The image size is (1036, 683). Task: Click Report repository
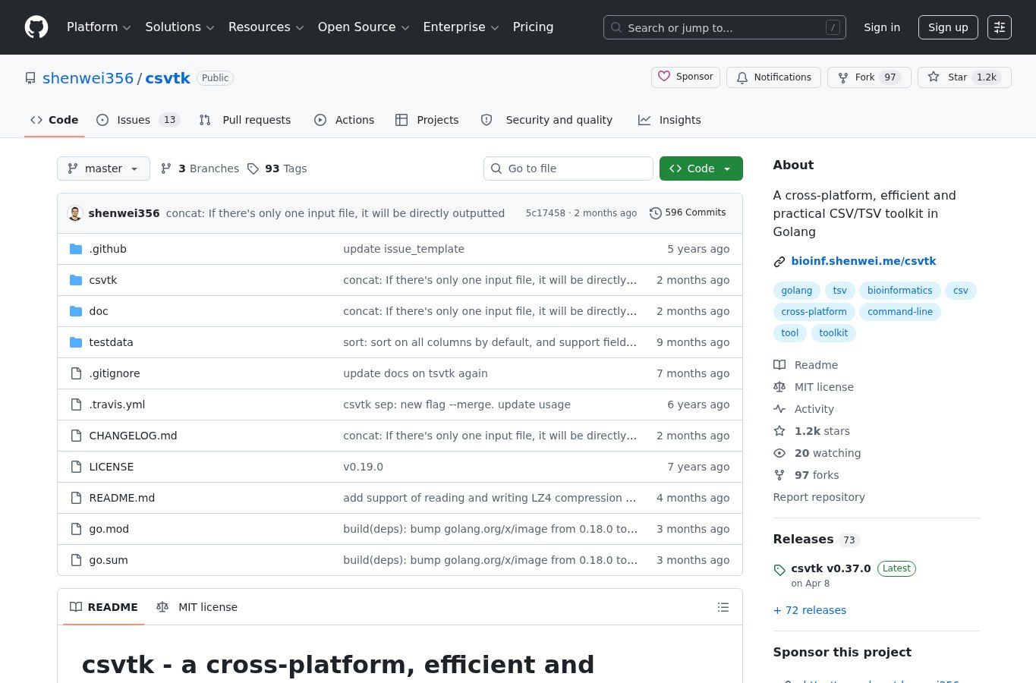(x=819, y=497)
